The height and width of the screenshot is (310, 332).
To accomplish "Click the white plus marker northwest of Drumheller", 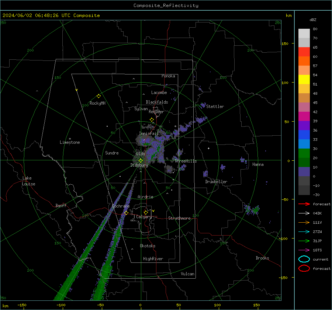I will tap(208, 148).
